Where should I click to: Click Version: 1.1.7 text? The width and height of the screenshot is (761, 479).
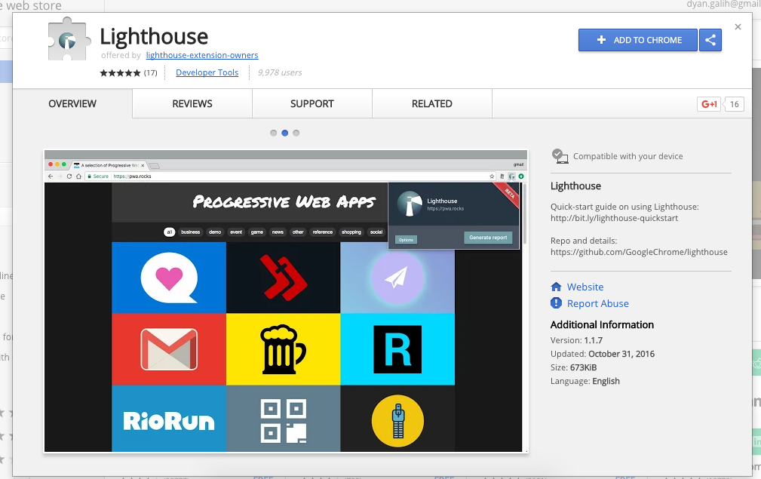(x=576, y=340)
